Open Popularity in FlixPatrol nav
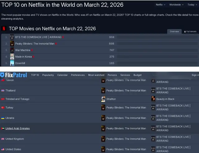199x153 pixels. click(x=48, y=75)
